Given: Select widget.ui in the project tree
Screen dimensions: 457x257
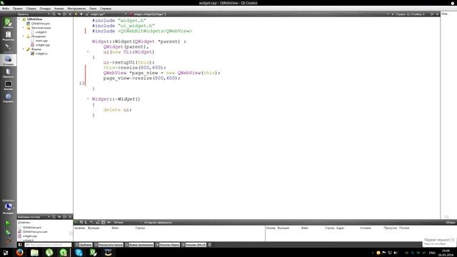Looking at the screenshot, I should [41, 54].
